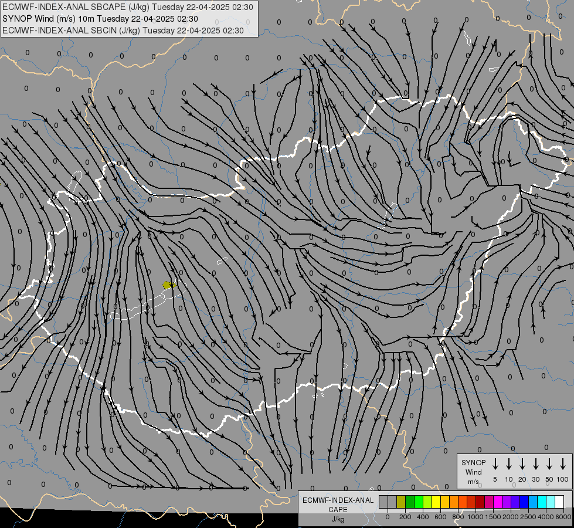Click the 200 tick label on colorbar
This screenshot has width=574, height=528.
[405, 517]
